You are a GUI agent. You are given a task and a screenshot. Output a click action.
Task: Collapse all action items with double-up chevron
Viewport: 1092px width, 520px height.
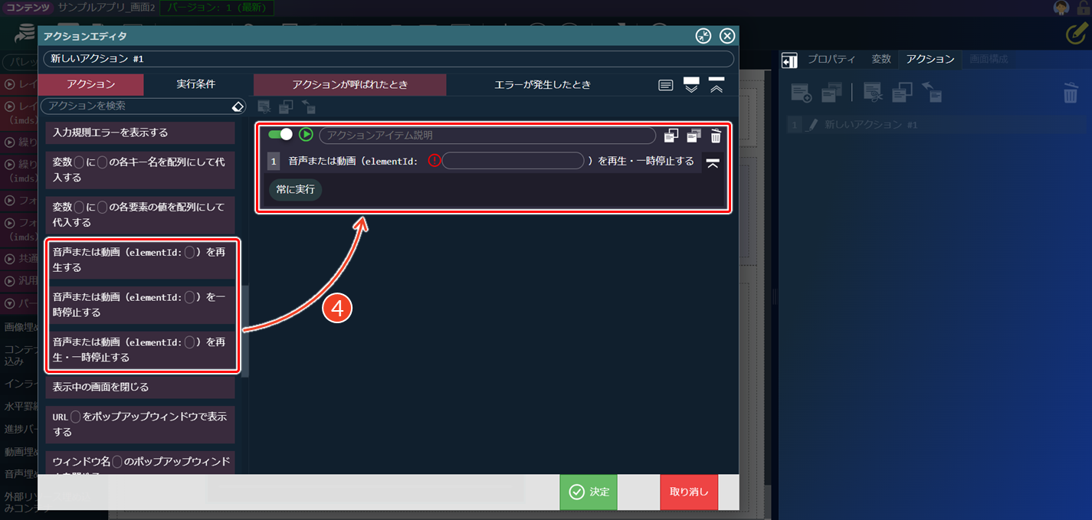[717, 85]
